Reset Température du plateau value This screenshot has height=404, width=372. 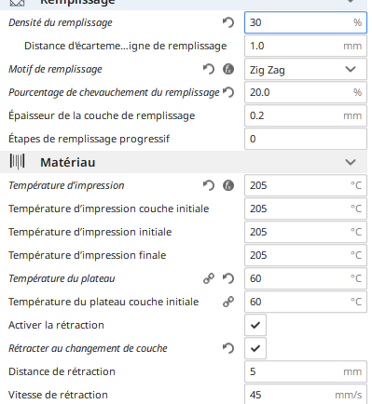click(228, 278)
